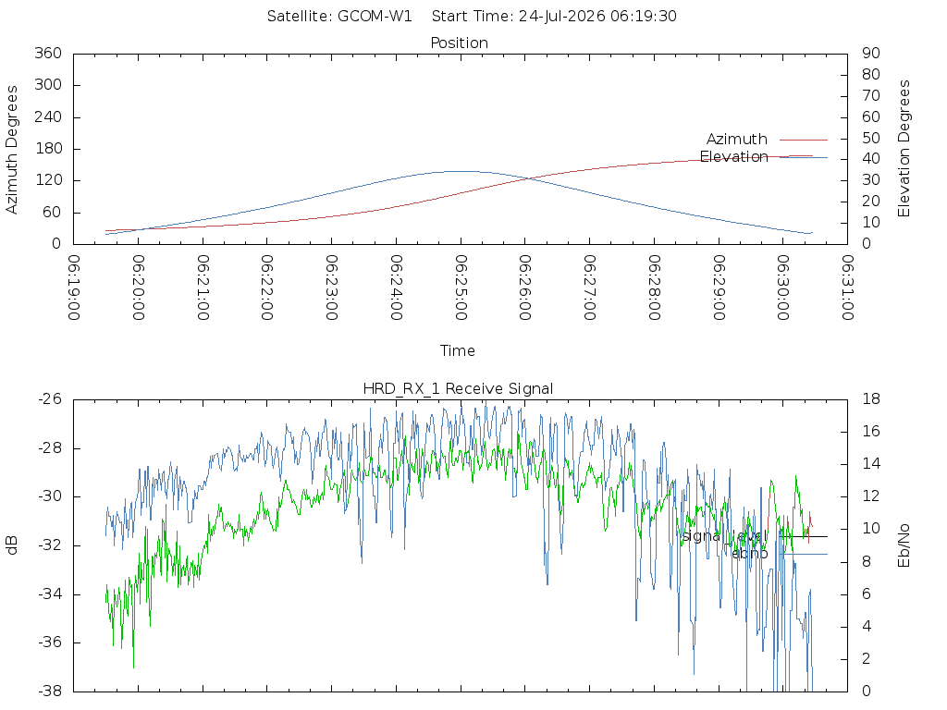
Task: Click the Position chart title
Action: tap(459, 43)
